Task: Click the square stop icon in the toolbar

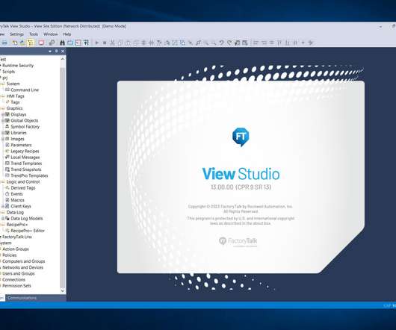Action: tap(105, 43)
